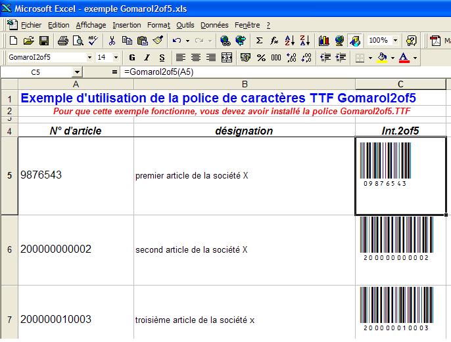Sort ascending with the A-Z icon
The height and width of the screenshot is (342, 451).
[x=289, y=41]
